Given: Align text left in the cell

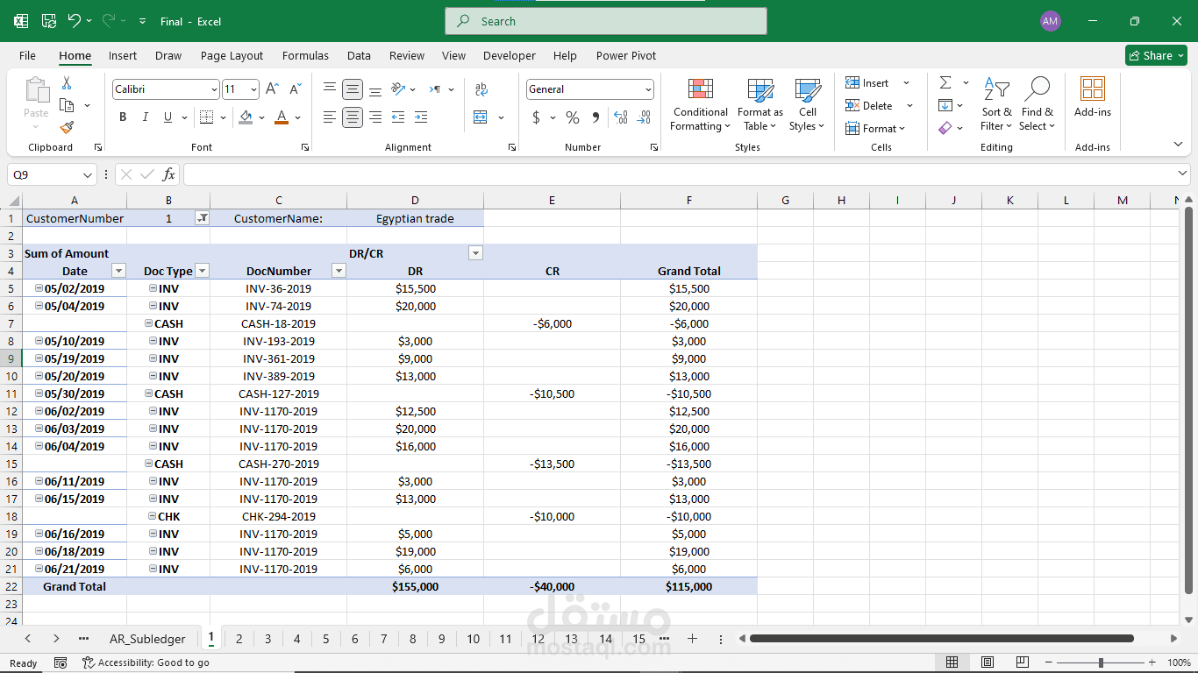Looking at the screenshot, I should (x=330, y=117).
